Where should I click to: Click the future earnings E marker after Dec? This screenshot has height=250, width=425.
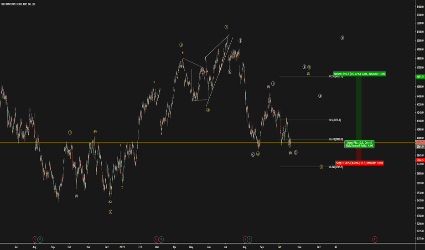[x=374, y=239]
